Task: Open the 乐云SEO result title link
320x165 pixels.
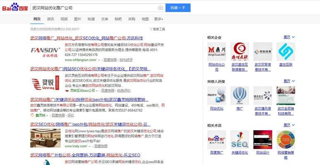Action: click(x=85, y=155)
